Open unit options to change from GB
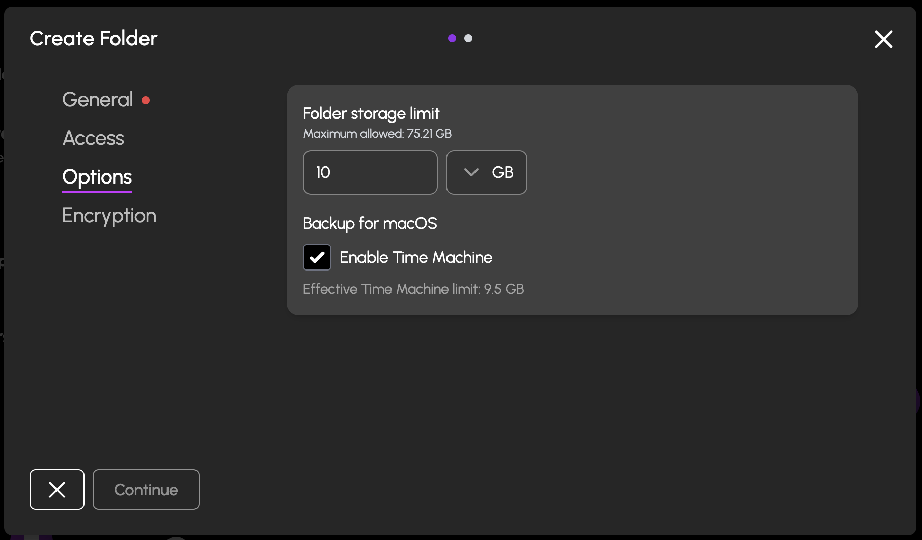This screenshot has height=540, width=922. 486,172
